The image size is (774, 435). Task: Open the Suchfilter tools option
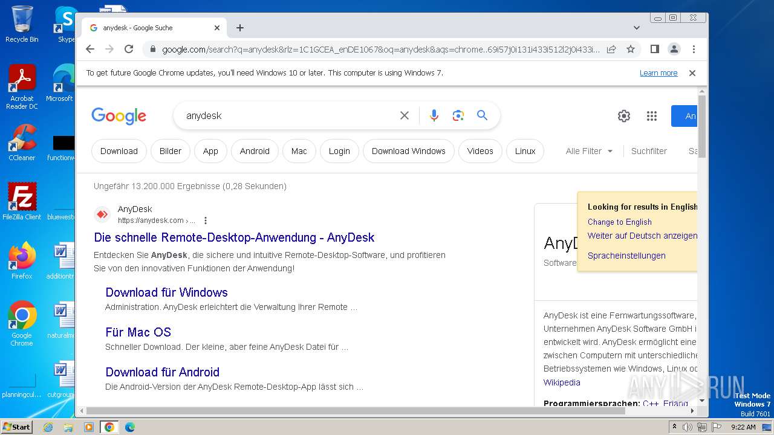click(649, 151)
